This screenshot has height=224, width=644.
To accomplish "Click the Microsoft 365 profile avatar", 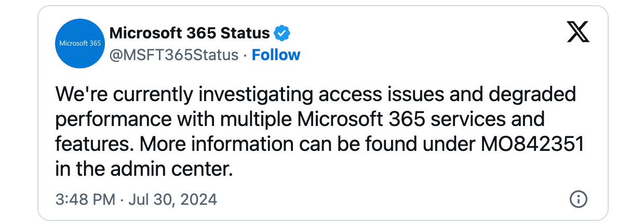I will click(x=81, y=44).
